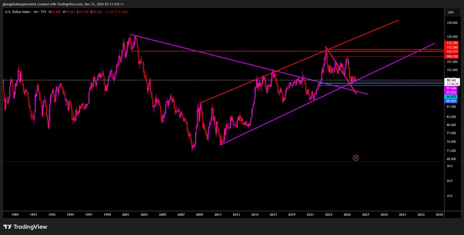Click the 2023 label on time axis
Viewport: 464px width, 235px height.
click(x=329, y=214)
